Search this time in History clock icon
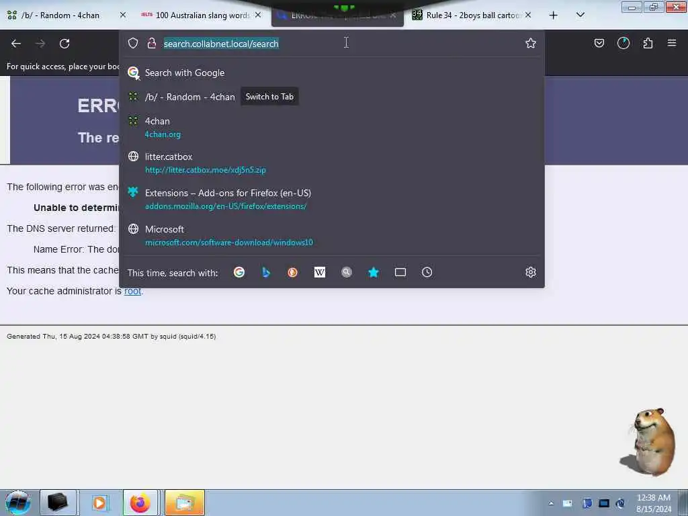Image resolution: width=688 pixels, height=516 pixels. pyautogui.click(x=427, y=273)
